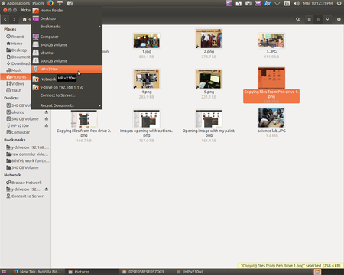Click Connect to Server in sidebar
The image size is (344, 275).
click(24, 196)
